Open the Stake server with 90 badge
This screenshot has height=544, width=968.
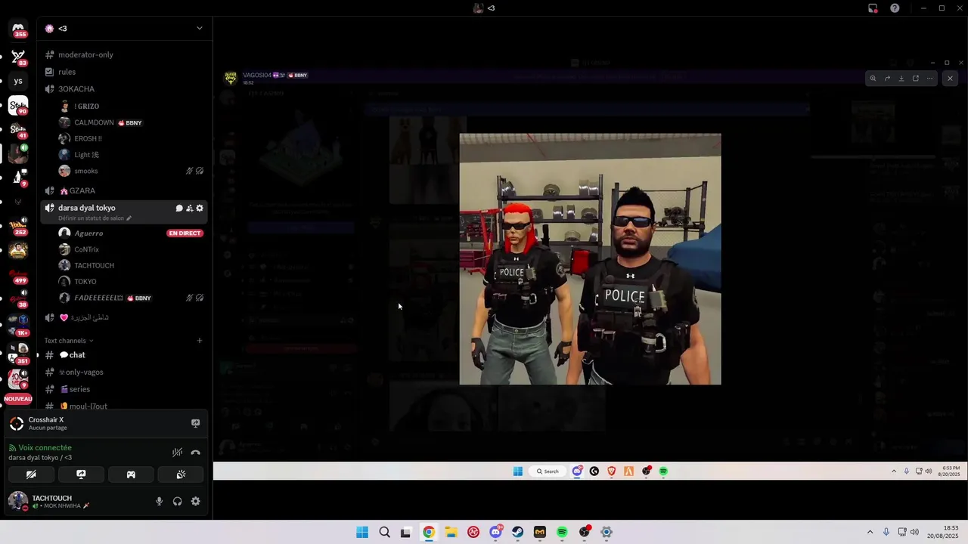18,106
